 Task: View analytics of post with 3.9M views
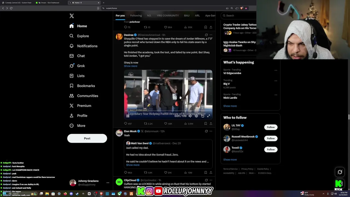coord(188,124)
